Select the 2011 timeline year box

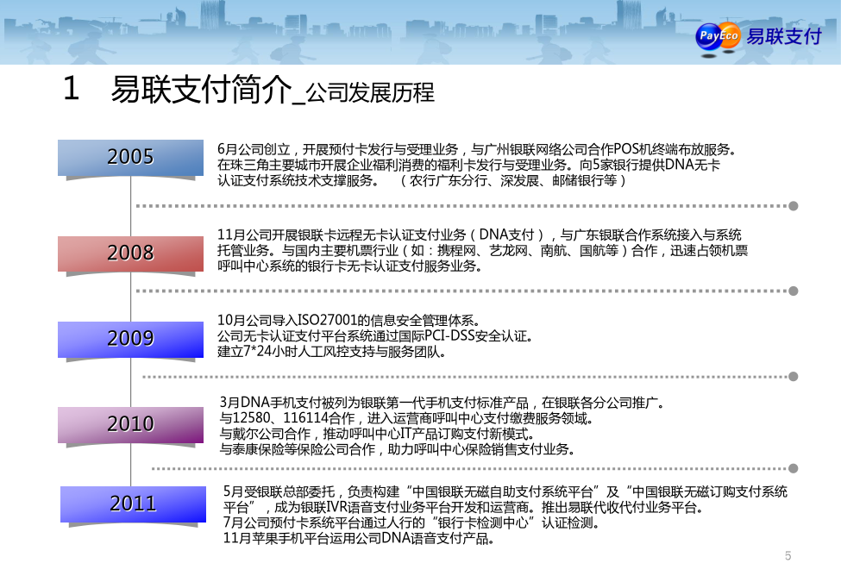point(133,504)
